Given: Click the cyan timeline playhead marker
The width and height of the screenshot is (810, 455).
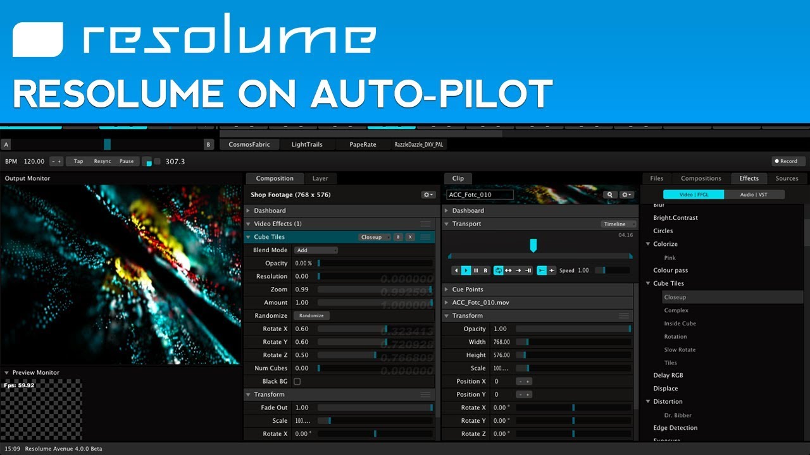Looking at the screenshot, I should 533,245.
